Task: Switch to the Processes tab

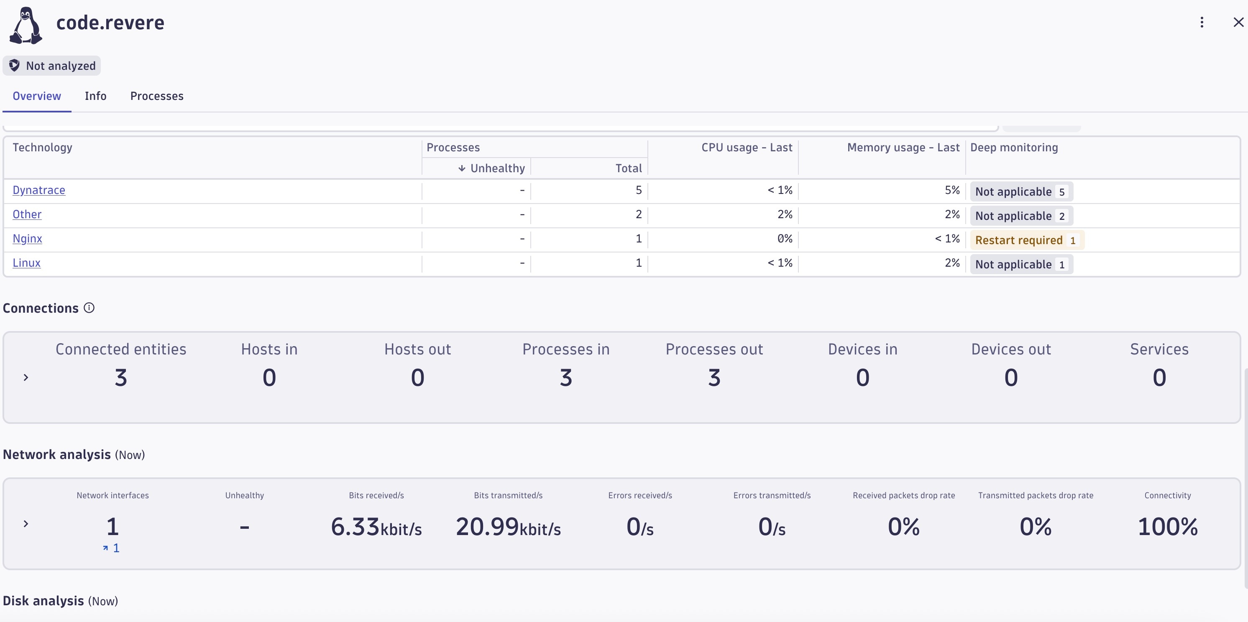Action: (156, 96)
